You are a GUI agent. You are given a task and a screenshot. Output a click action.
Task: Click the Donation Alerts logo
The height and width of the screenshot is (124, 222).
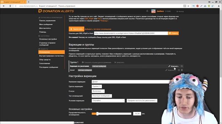56,11
